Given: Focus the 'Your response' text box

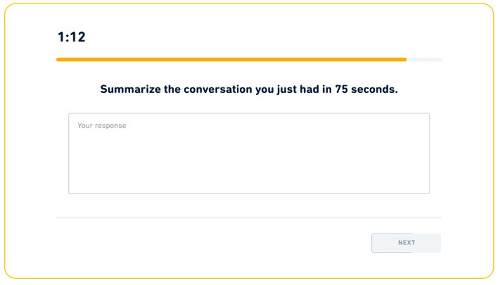Looking at the screenshot, I should [249, 153].
